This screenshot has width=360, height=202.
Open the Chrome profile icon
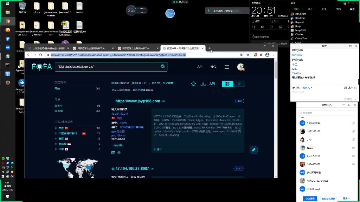(267, 55)
